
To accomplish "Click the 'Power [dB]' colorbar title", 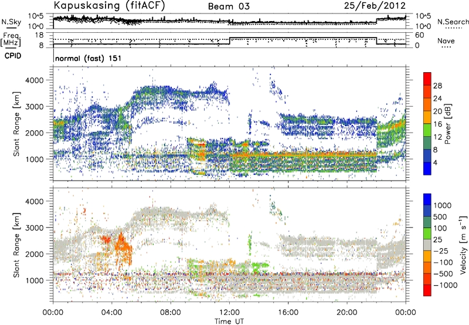I will coord(447,124).
